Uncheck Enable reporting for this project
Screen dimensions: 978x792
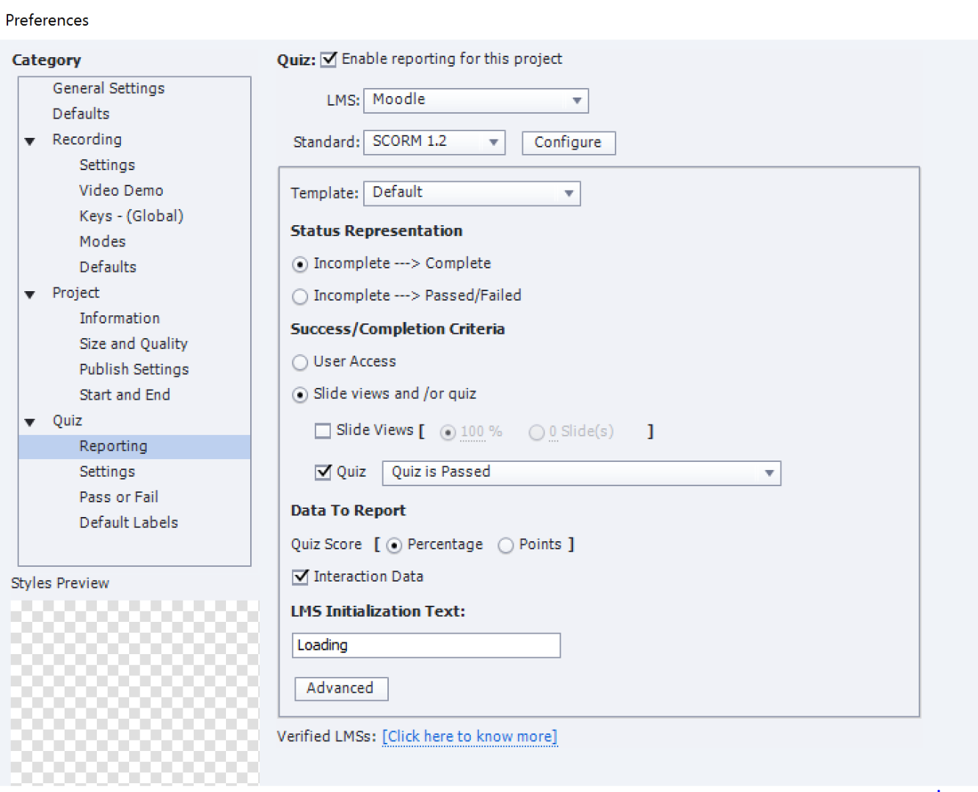coord(329,59)
